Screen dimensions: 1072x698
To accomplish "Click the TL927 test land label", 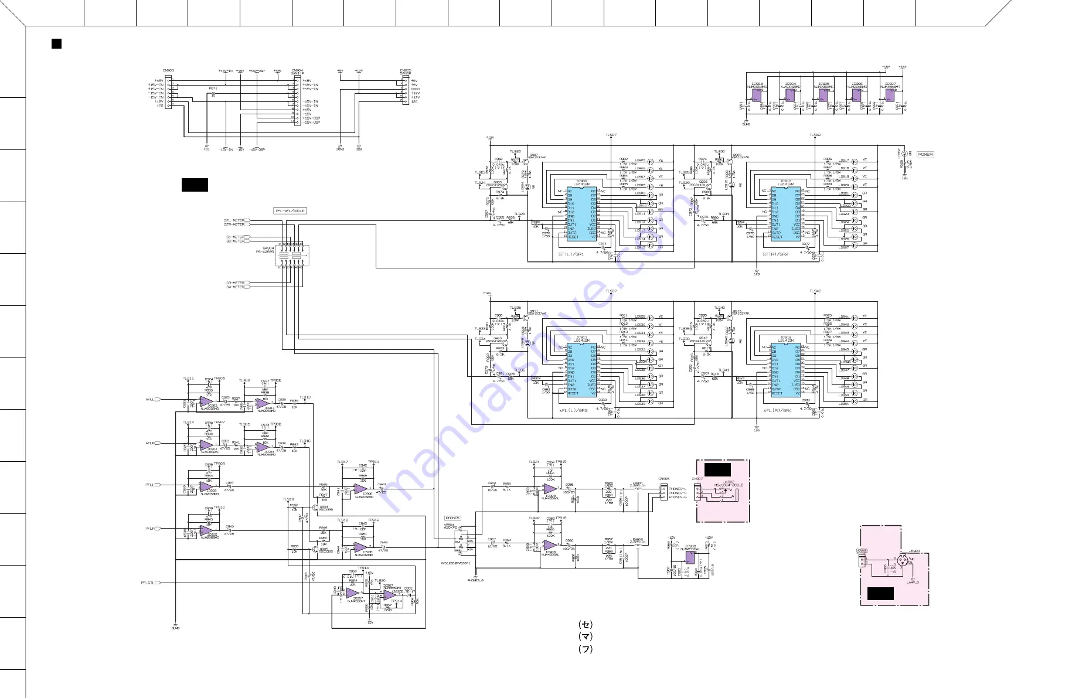I will [x=611, y=135].
